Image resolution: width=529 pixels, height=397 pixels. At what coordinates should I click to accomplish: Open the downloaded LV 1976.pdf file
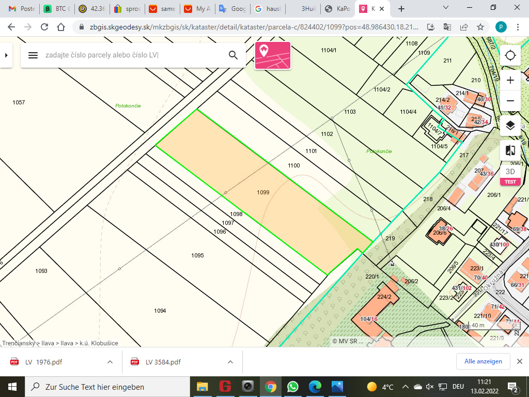pos(44,362)
